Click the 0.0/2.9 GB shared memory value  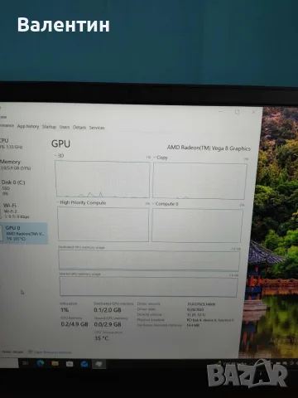(x=108, y=324)
